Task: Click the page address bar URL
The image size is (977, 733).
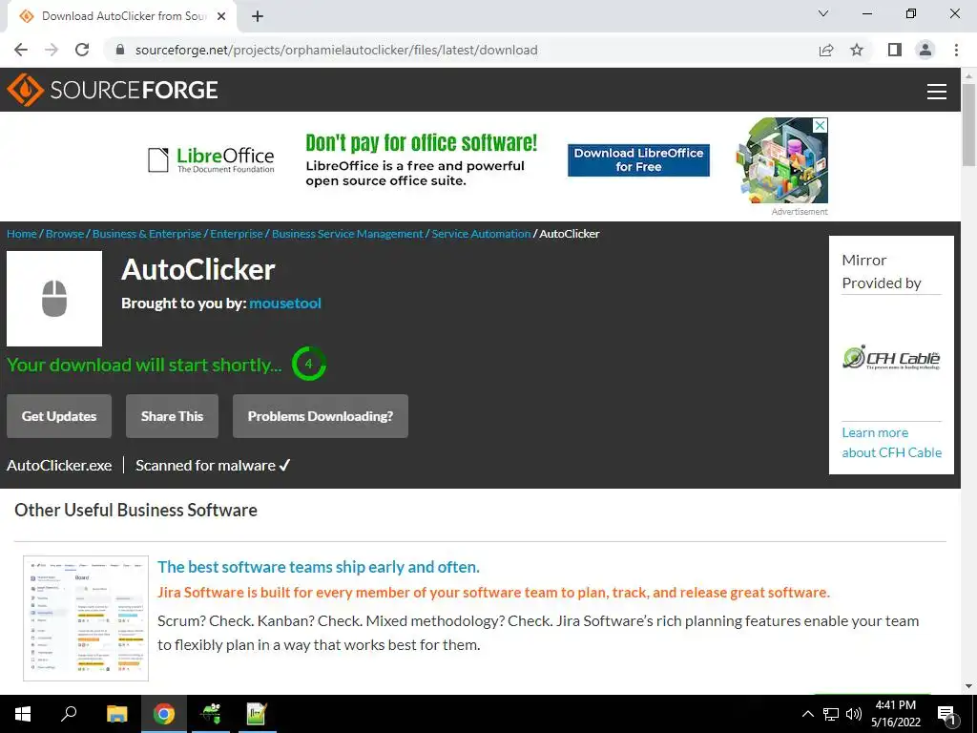Action: tap(337, 50)
